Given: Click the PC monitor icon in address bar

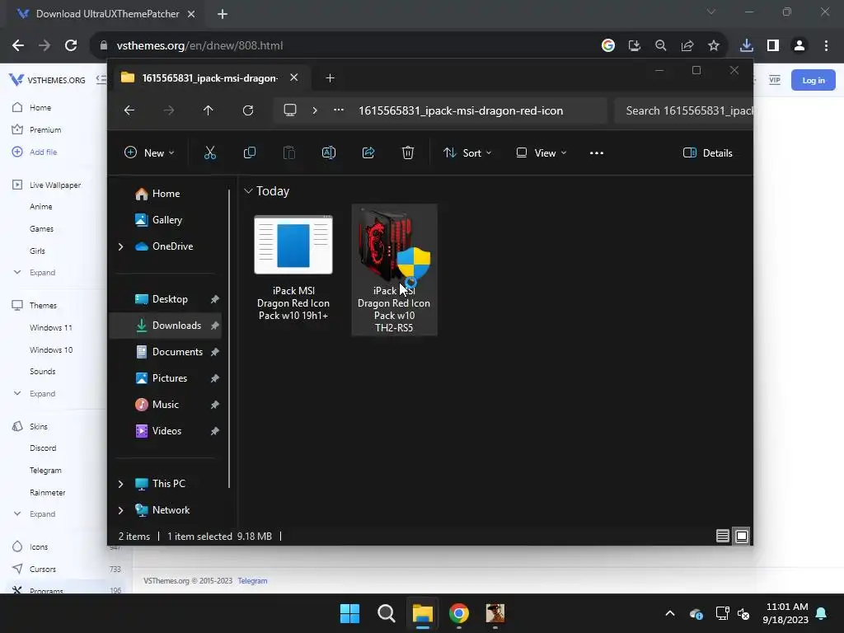Looking at the screenshot, I should click(290, 110).
